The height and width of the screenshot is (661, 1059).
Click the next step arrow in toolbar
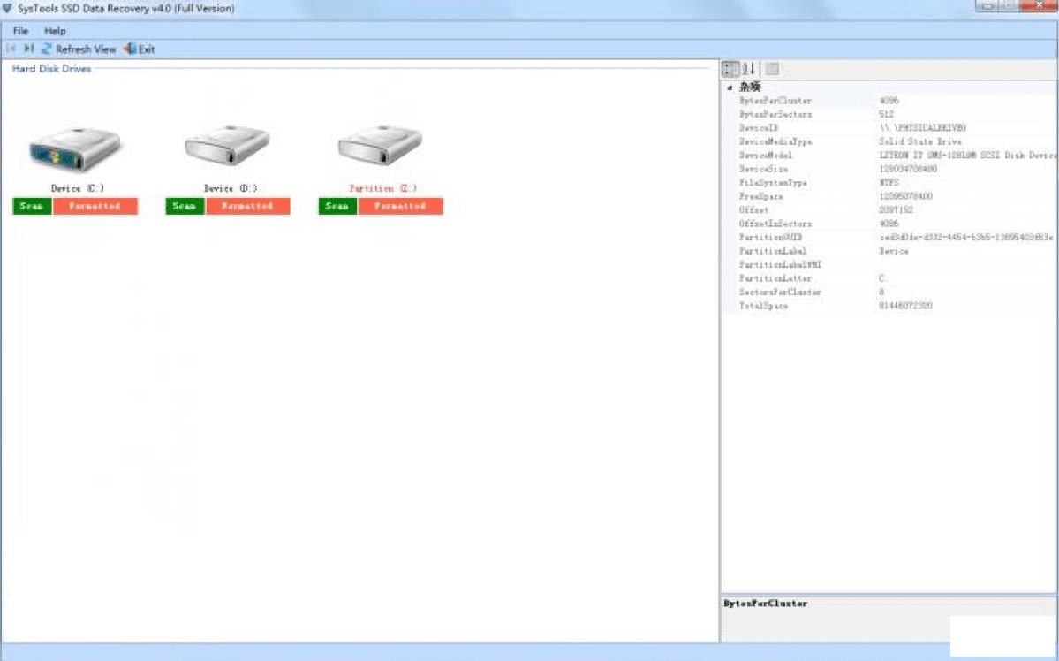pos(28,49)
